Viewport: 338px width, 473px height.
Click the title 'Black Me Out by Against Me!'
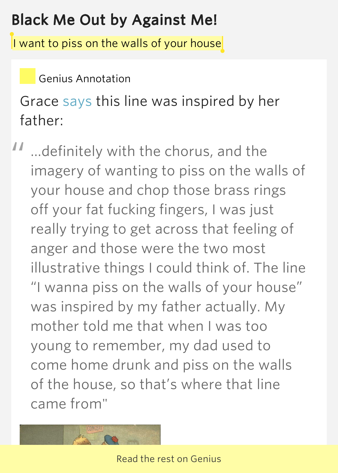click(x=114, y=20)
